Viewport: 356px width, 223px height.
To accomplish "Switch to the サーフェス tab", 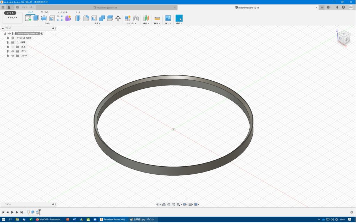I will point(45,12).
